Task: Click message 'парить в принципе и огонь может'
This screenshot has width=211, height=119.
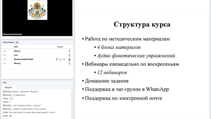Action: 30,109
